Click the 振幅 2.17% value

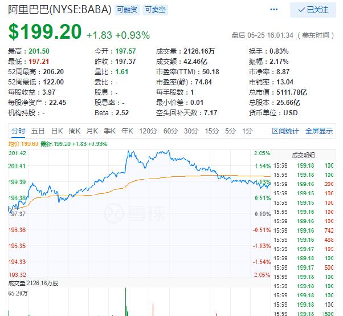point(279,62)
